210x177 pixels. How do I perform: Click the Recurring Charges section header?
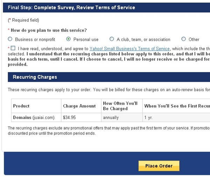click(35, 77)
